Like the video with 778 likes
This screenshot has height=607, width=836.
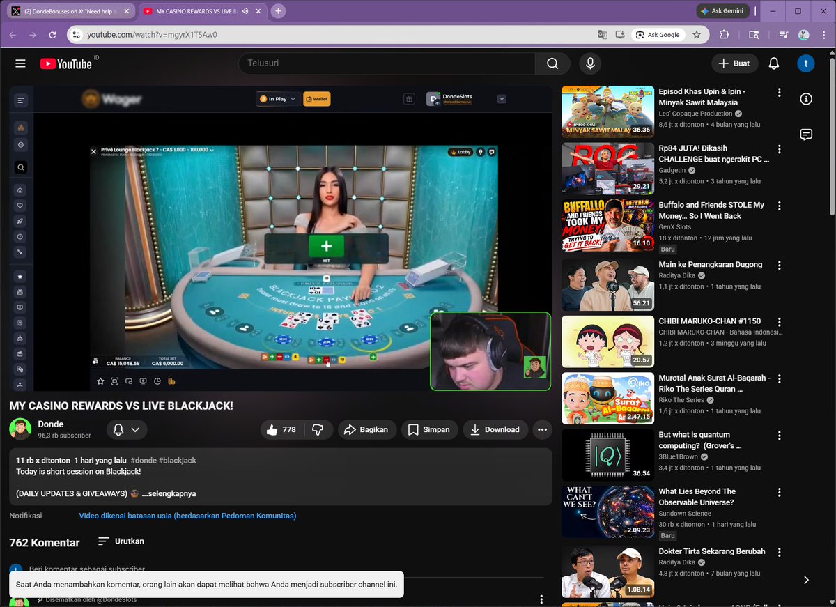click(281, 429)
